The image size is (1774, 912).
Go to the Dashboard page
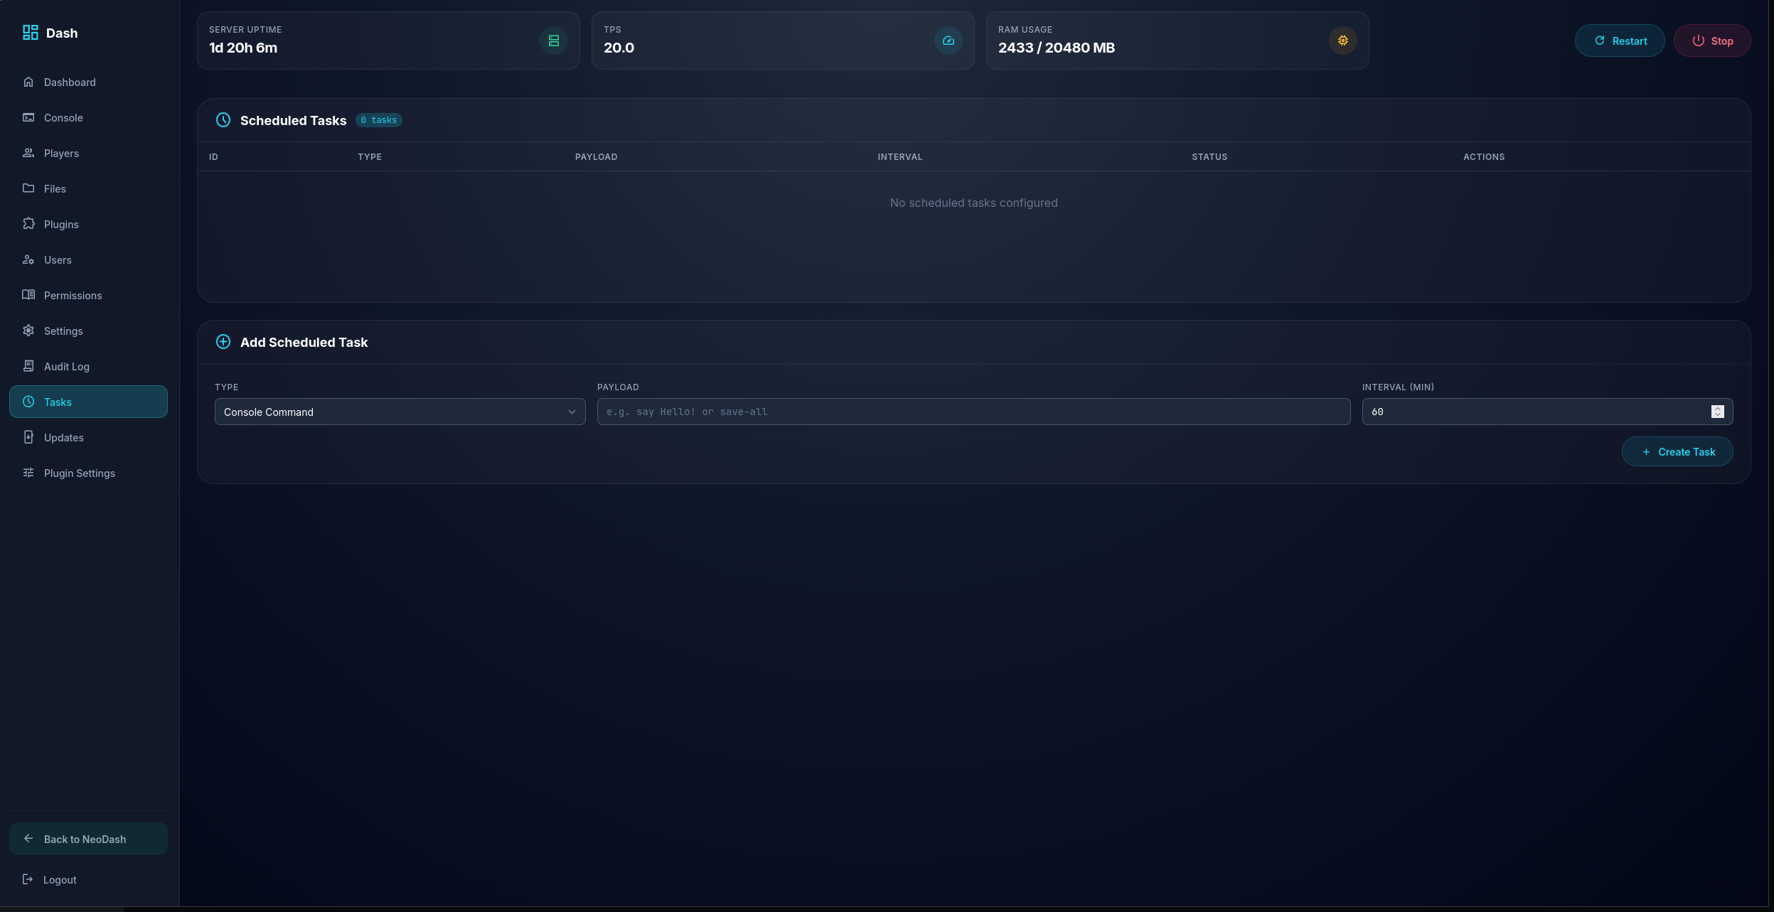[88, 82]
